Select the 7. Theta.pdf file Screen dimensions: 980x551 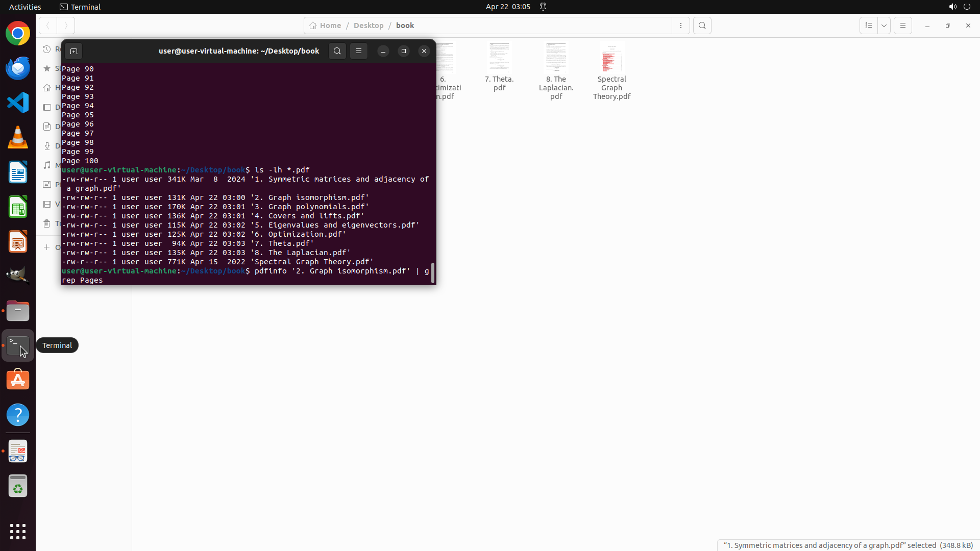499,67
